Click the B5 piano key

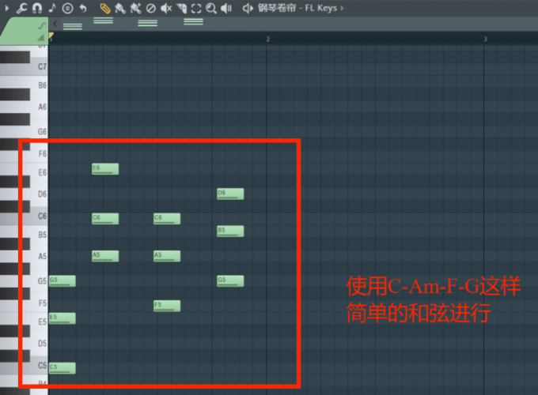[38, 235]
